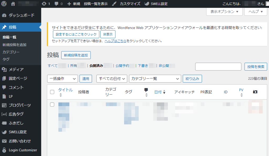Check the first post row checkbox
Screen dimensions: 269x156
[52, 105]
